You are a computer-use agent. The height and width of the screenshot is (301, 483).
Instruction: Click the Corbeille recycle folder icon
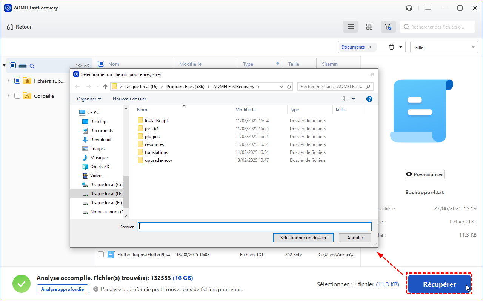(x=27, y=96)
